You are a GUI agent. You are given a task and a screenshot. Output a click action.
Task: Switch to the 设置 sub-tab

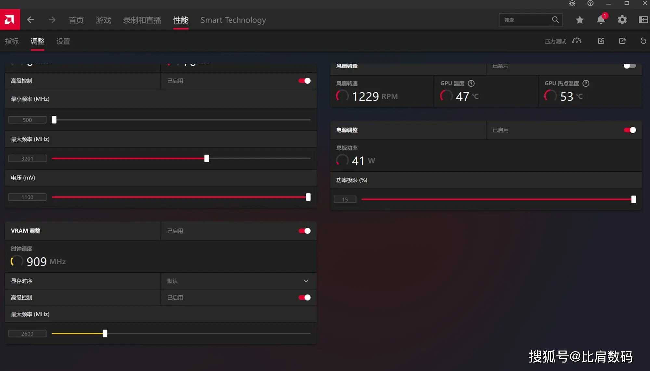[x=63, y=41]
